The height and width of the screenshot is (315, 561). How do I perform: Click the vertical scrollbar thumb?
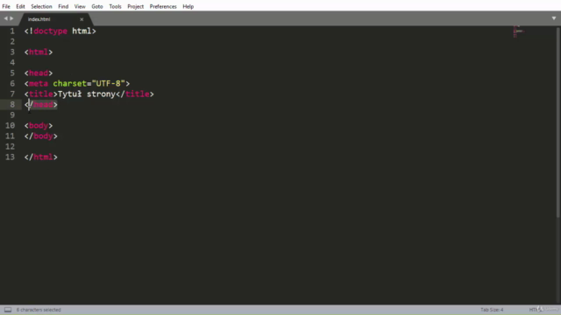pyautogui.click(x=558, y=122)
